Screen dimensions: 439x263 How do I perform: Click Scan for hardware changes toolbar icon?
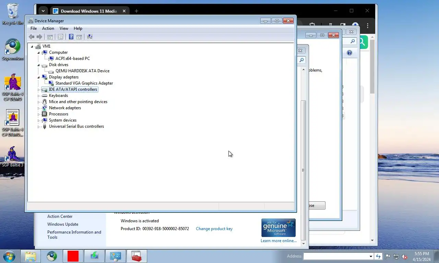(90, 37)
